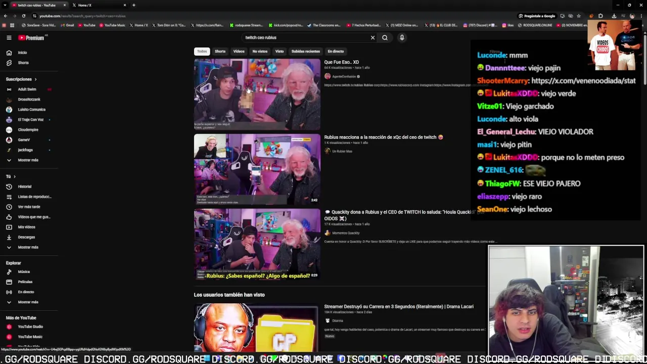Open the Tú section arrow
Screen dimensions: 647x364
[14, 176]
